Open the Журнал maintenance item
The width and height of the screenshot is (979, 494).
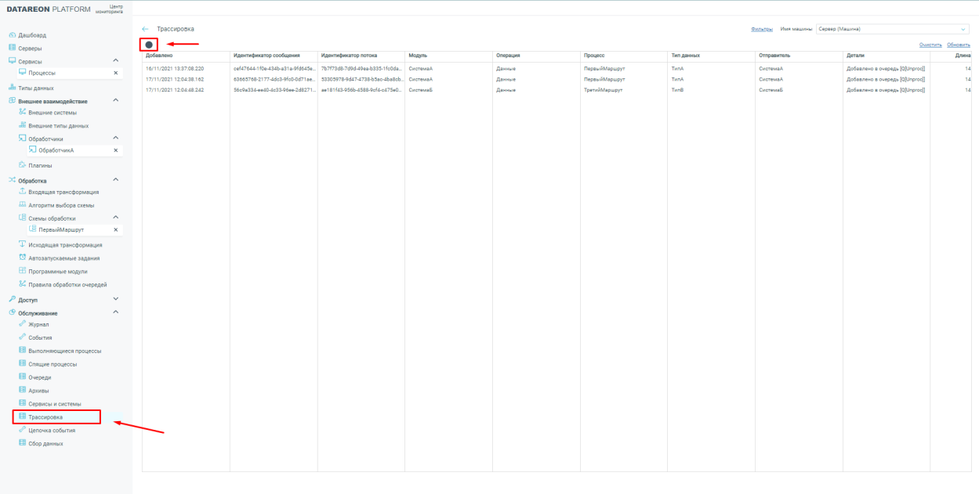(x=38, y=324)
